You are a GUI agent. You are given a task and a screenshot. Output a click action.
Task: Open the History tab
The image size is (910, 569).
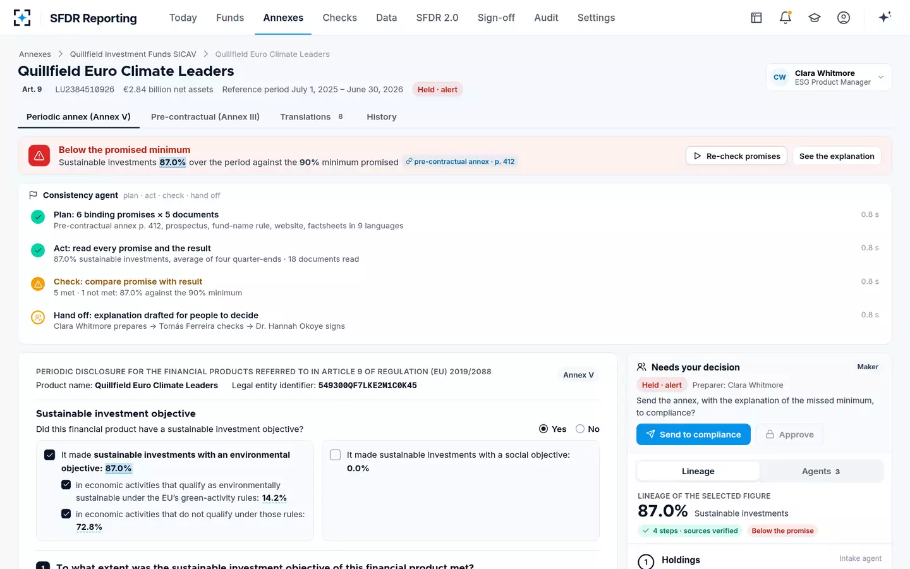tap(382, 116)
